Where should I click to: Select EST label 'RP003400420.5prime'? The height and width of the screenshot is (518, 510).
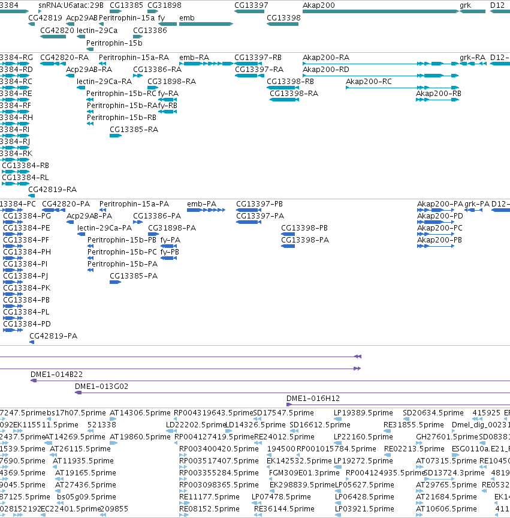tap(219, 449)
